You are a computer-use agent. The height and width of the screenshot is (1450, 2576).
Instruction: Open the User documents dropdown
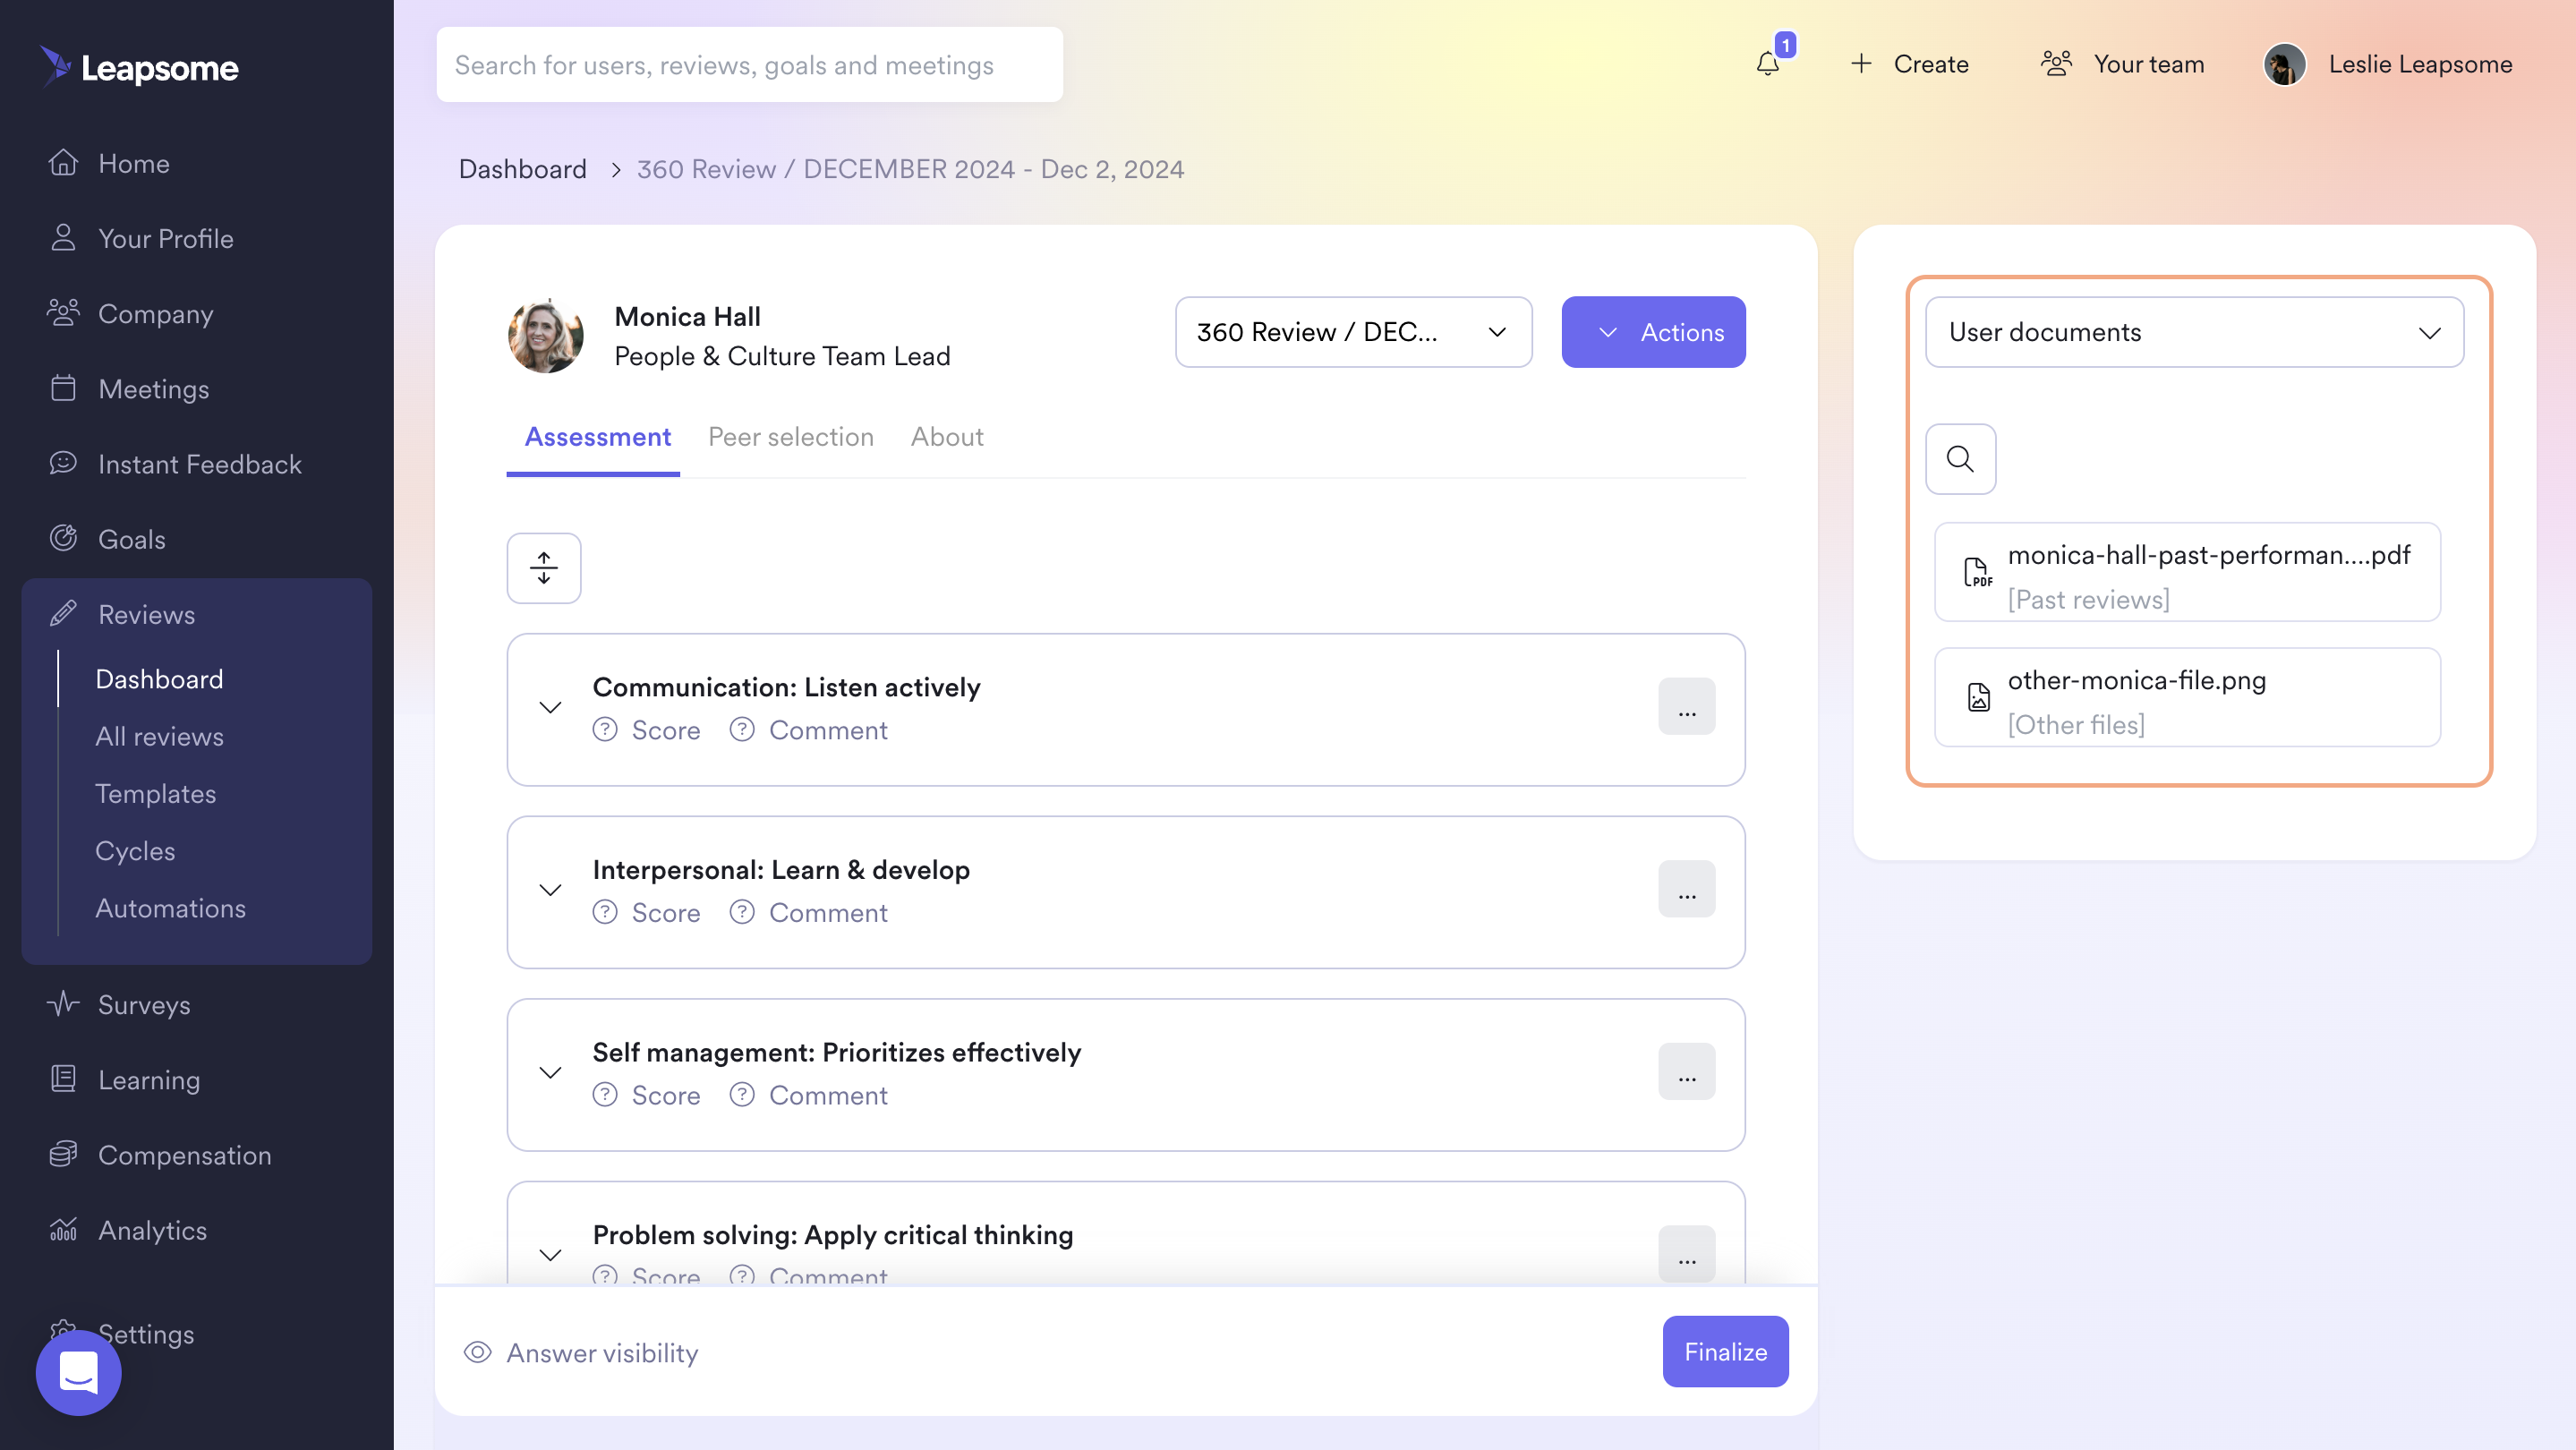click(x=2194, y=332)
